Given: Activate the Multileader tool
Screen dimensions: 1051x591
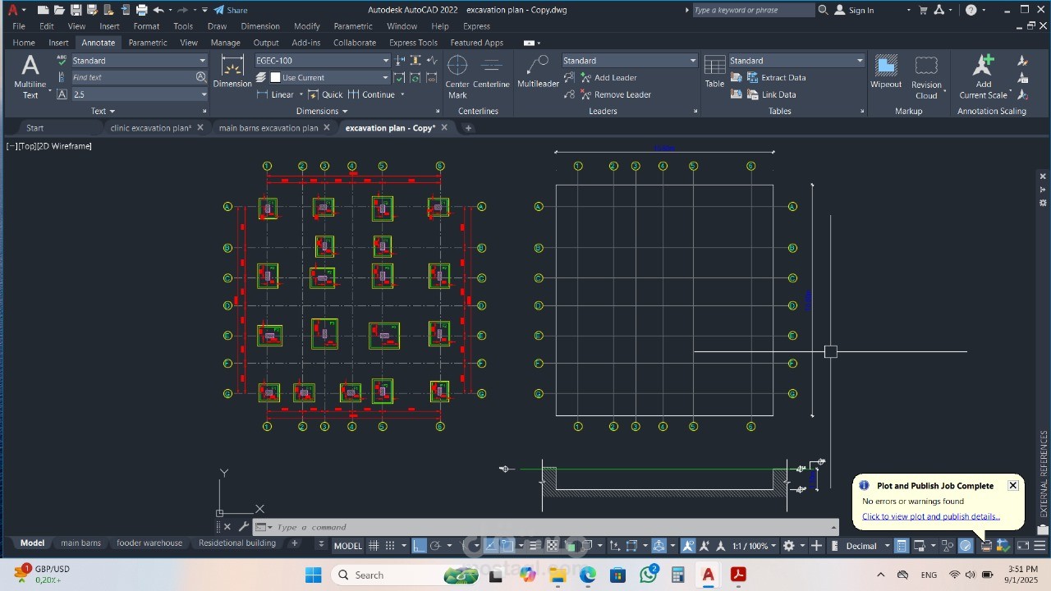Looking at the screenshot, I should [538, 72].
